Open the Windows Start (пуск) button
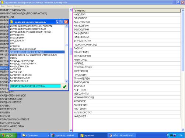 pyautogui.click(x=8, y=135)
